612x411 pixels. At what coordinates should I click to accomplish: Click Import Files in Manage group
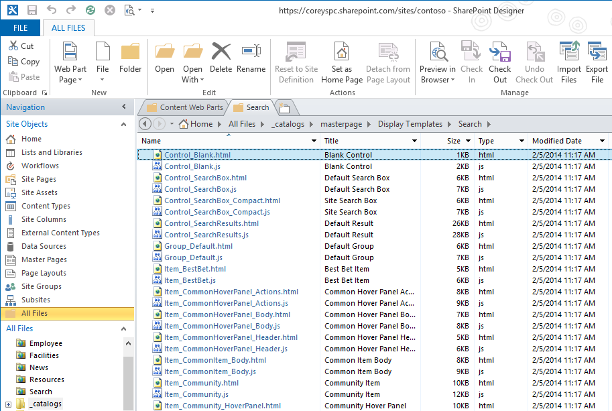click(568, 62)
